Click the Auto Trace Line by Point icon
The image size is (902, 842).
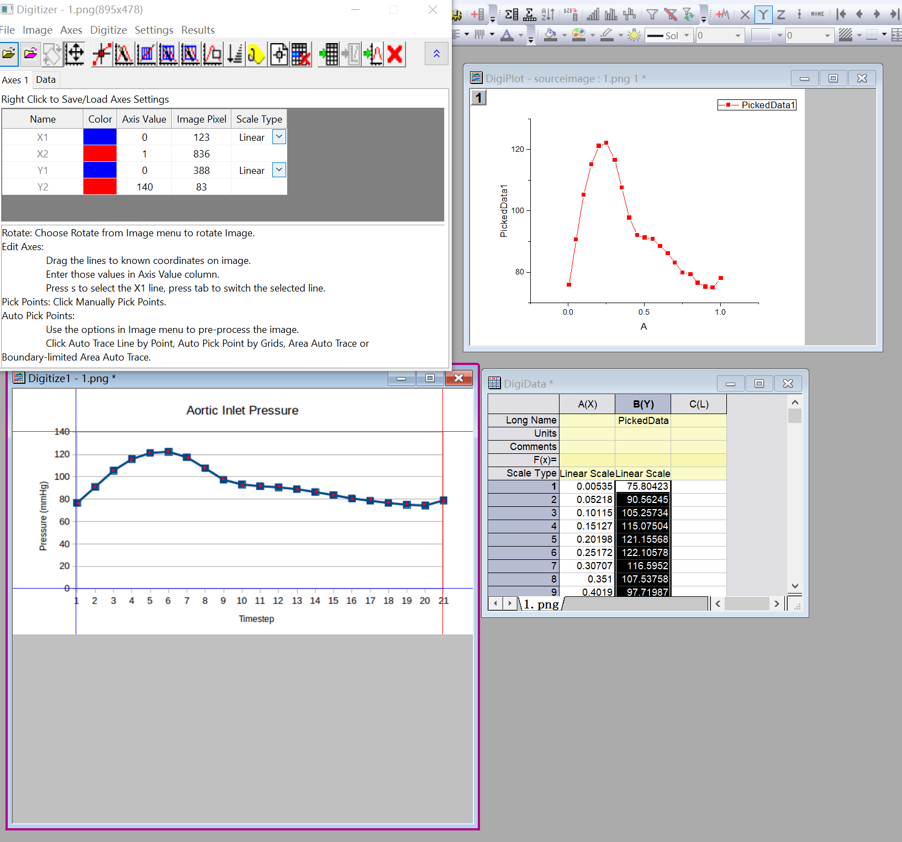click(x=124, y=54)
